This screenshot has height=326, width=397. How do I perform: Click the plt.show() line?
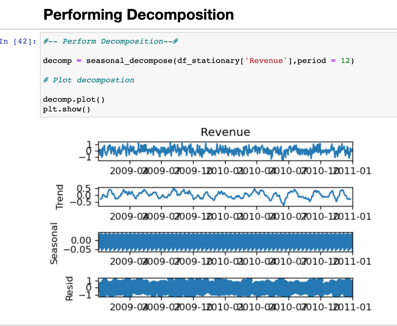coord(67,109)
